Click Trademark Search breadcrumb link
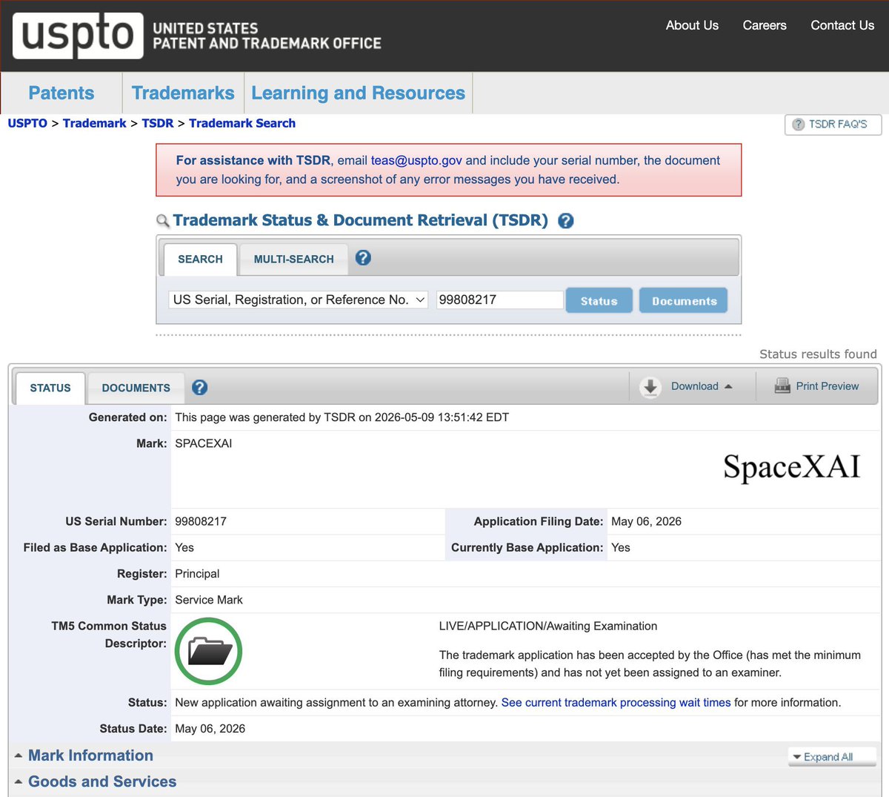The image size is (889, 797). click(x=242, y=123)
